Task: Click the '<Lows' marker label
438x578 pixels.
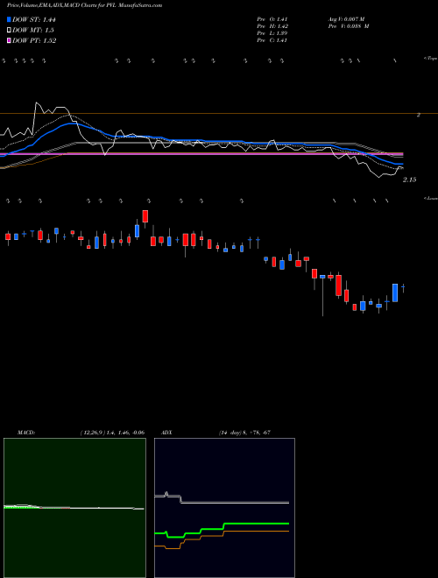Action: [430, 198]
